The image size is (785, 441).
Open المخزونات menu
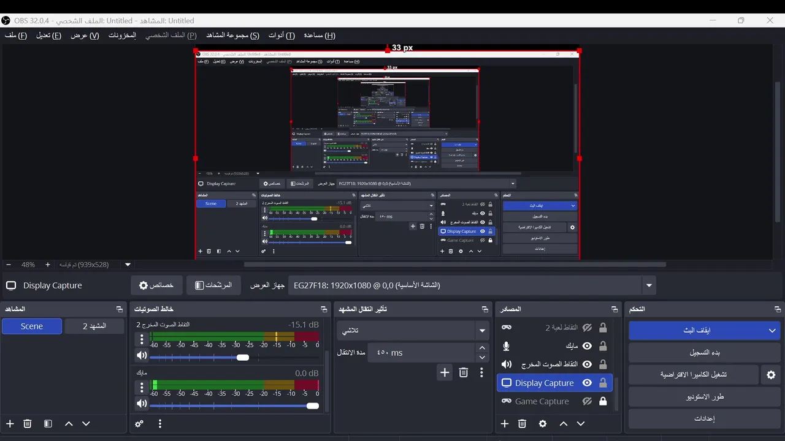pos(123,36)
